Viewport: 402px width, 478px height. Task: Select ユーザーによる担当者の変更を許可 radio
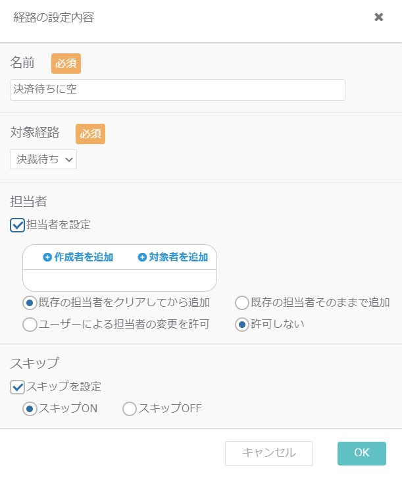click(30, 325)
